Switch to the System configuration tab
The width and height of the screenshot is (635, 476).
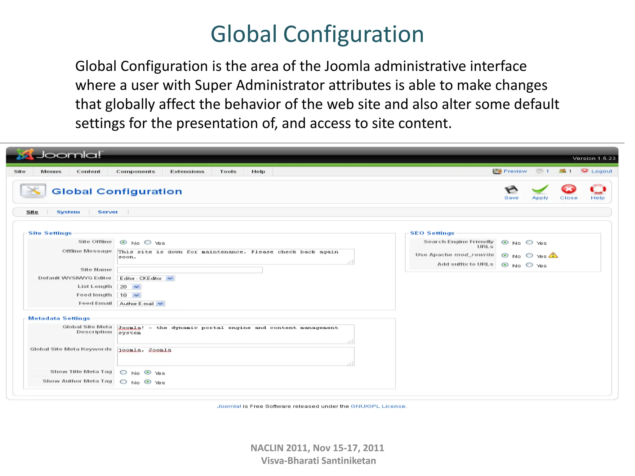68,212
